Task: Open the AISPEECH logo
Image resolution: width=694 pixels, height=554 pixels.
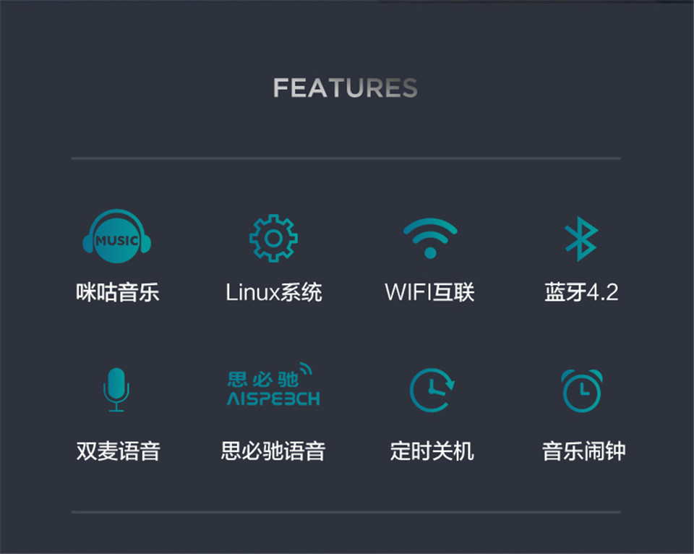Action: click(x=273, y=384)
